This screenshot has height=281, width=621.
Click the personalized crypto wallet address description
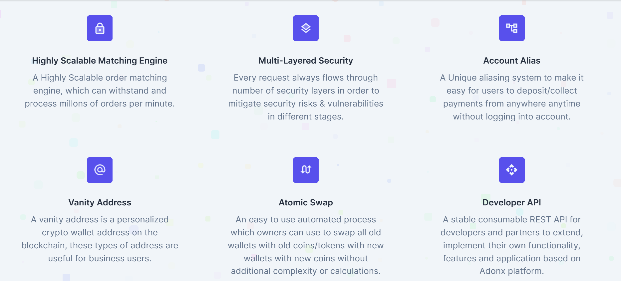pos(100,239)
